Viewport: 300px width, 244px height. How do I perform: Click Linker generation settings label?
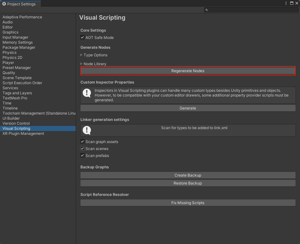[105, 120]
